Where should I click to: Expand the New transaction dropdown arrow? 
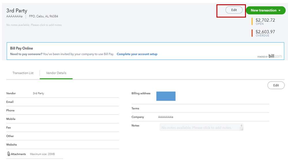coord(279,10)
